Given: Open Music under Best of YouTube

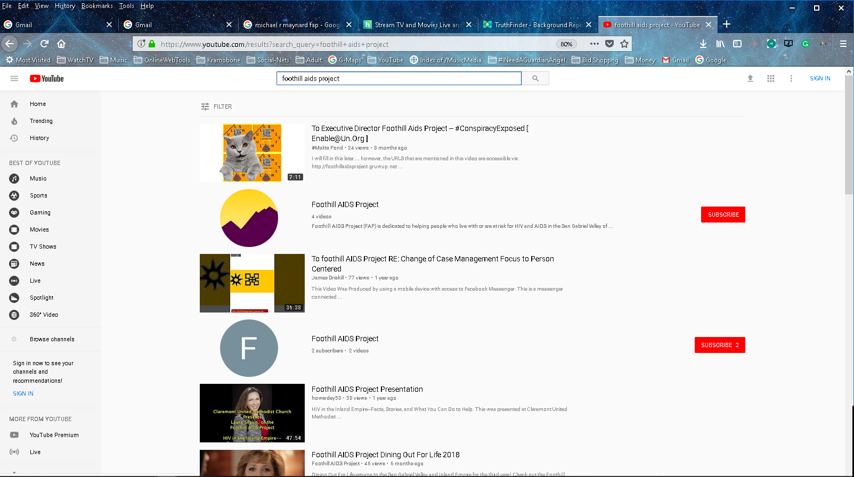Looking at the screenshot, I should [38, 178].
